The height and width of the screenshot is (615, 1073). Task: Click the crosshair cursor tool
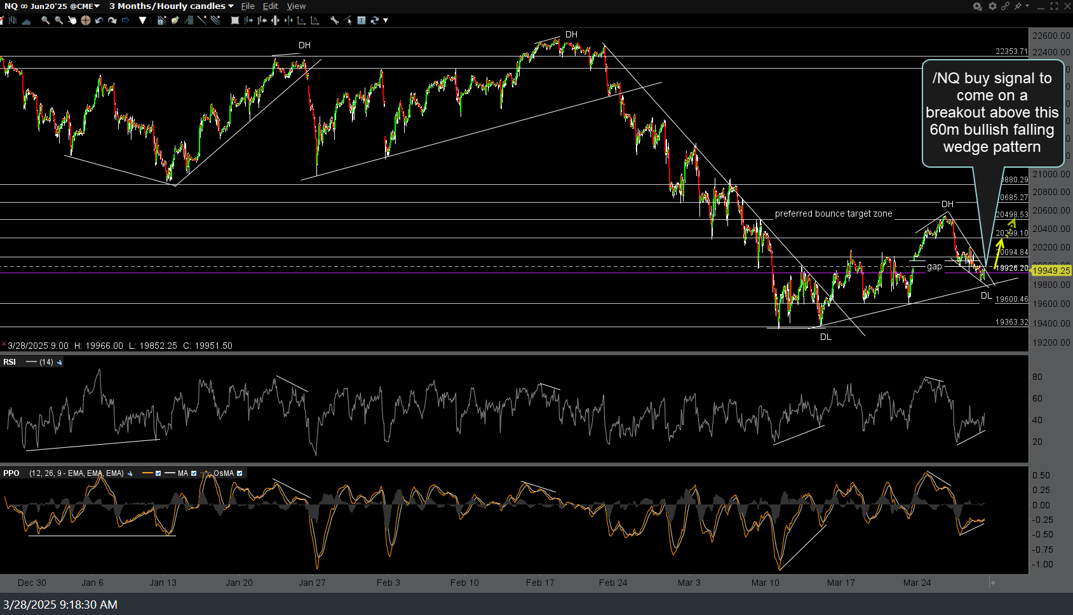(x=86, y=21)
